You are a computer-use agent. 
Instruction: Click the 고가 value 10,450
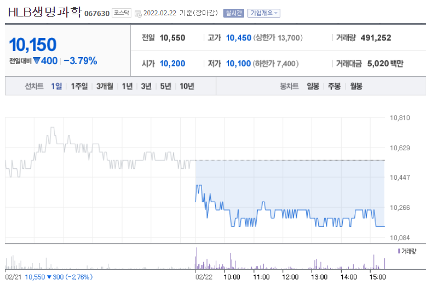point(239,38)
